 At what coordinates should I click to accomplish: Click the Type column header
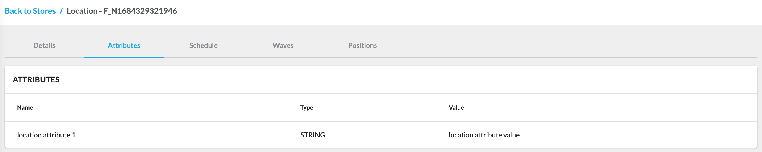pos(307,107)
